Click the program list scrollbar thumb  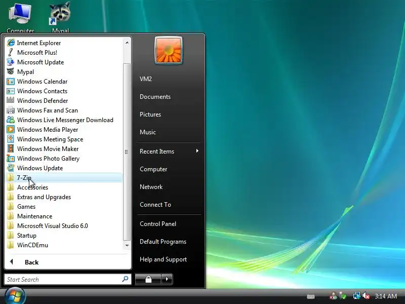pyautogui.click(x=127, y=151)
